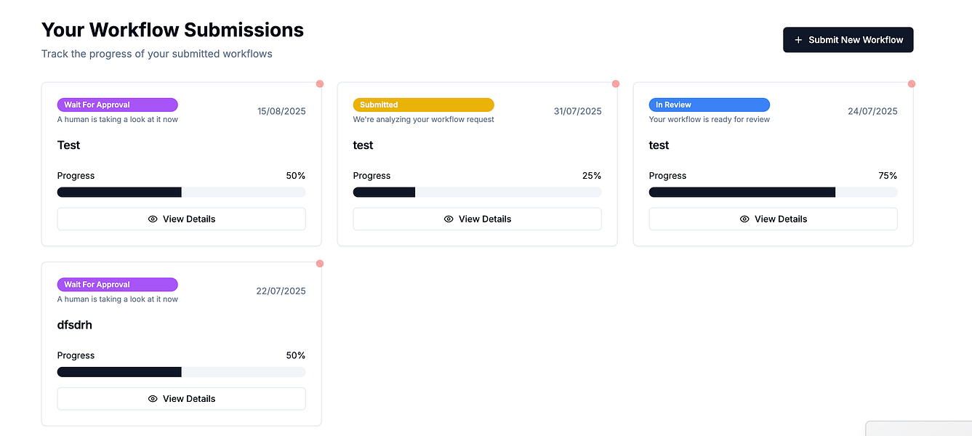The image size is (972, 436).
Task: Click the eye icon on the In Review card
Action: point(744,218)
